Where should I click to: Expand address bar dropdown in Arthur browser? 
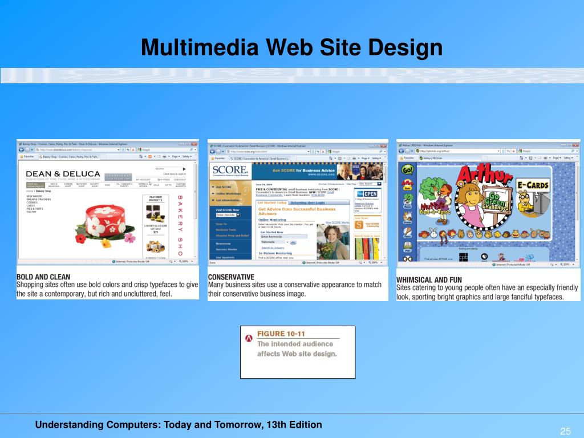point(498,151)
